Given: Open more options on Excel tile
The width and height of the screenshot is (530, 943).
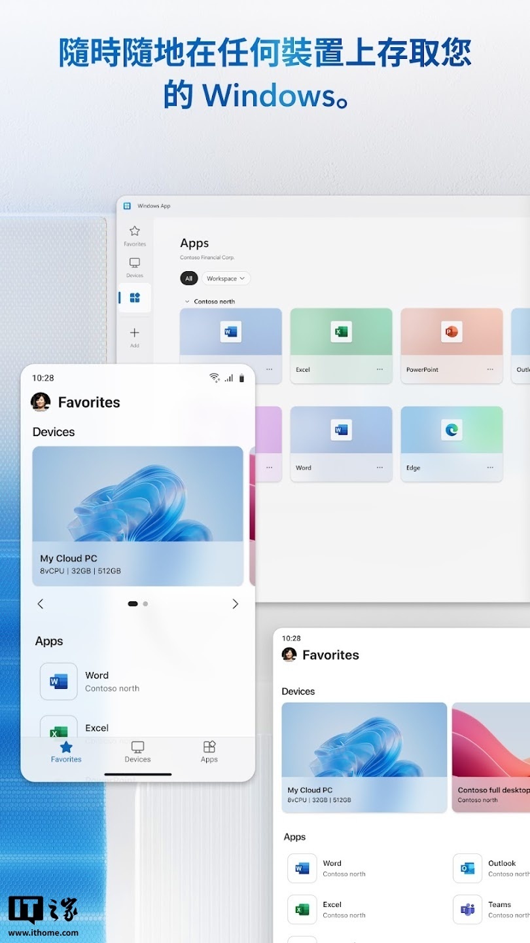Looking at the screenshot, I should click(x=380, y=369).
